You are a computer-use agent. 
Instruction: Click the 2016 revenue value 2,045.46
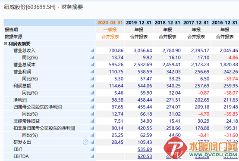229,50
